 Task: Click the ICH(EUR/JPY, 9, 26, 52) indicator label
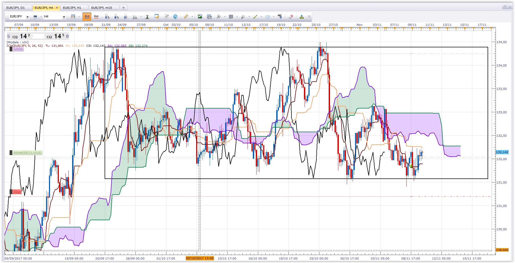(x=25, y=46)
